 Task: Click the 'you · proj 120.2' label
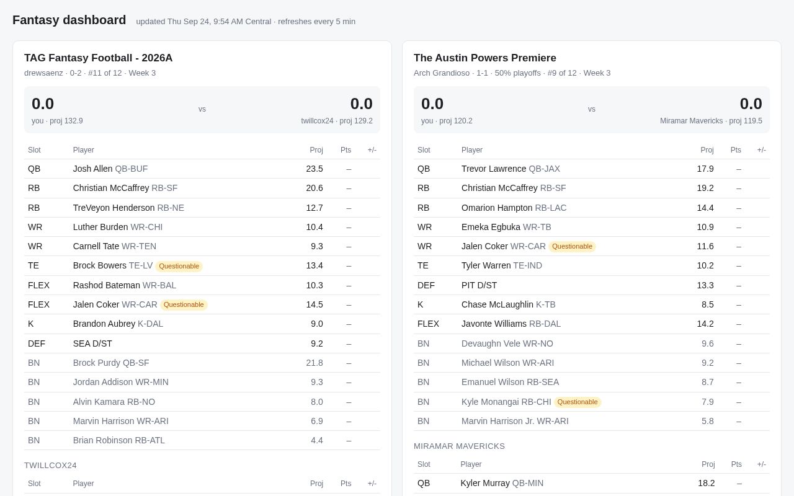coord(447,121)
